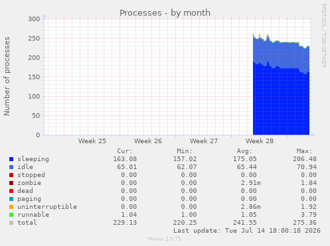330x246 pixels.
Task: Click total maximum value 275.36
Action: (x=305, y=223)
